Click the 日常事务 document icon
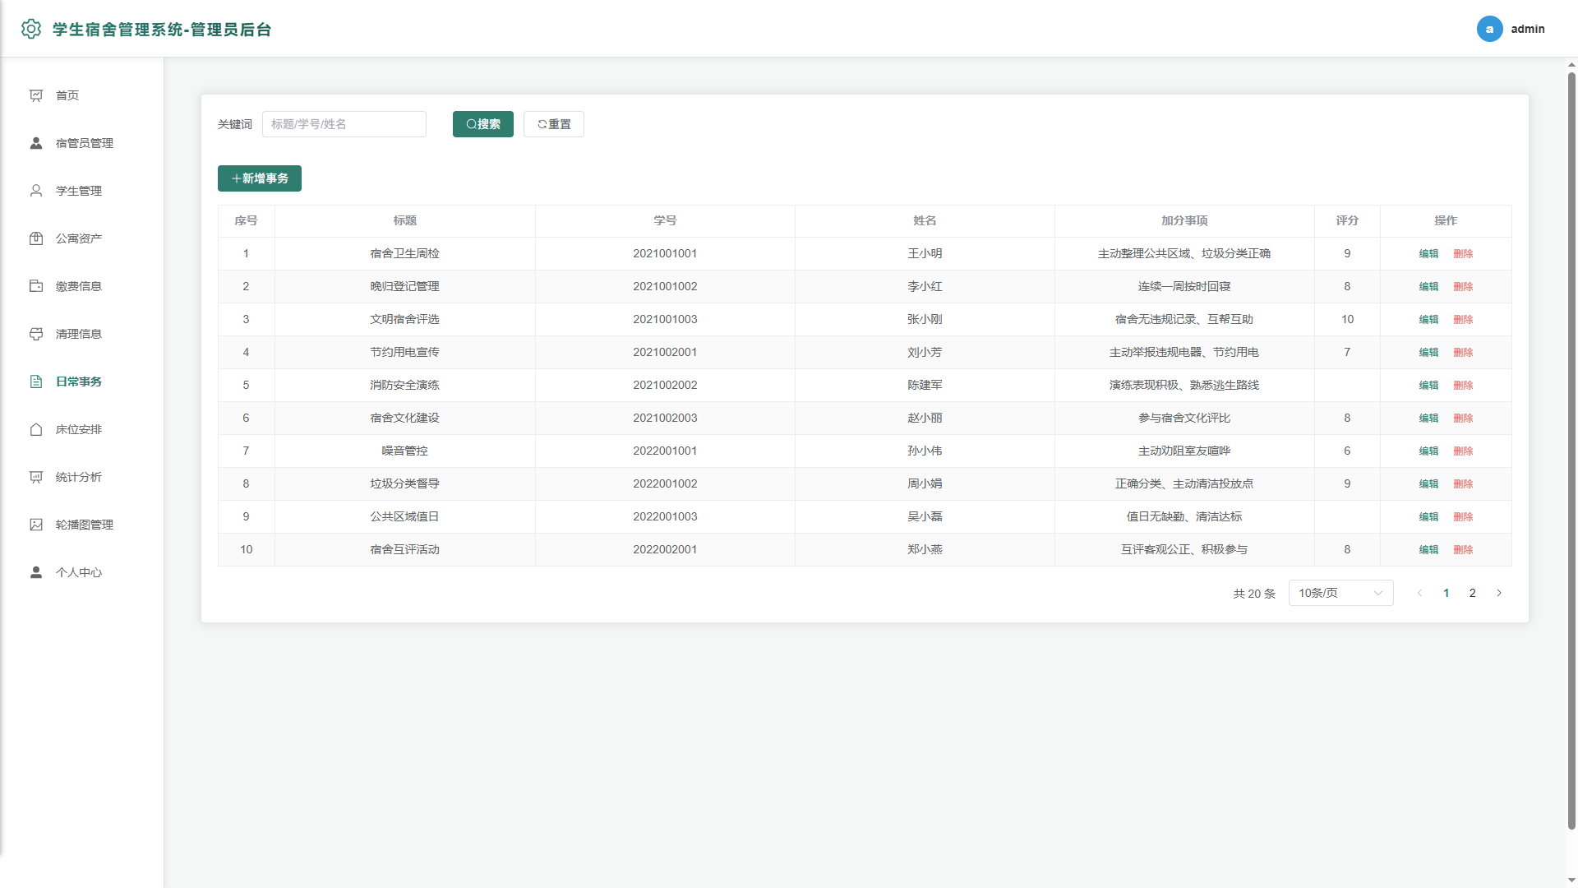This screenshot has width=1578, height=888. 36,382
